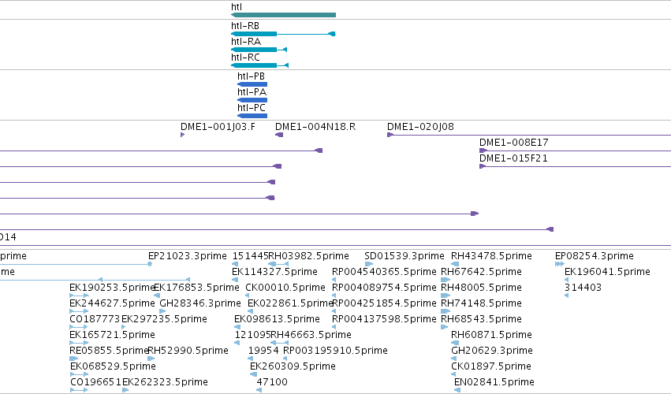
Task: Open the RH67642.5prime feature label
Action: pos(482,272)
